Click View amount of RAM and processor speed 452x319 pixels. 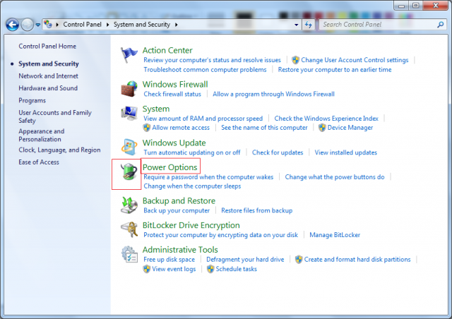click(x=203, y=119)
